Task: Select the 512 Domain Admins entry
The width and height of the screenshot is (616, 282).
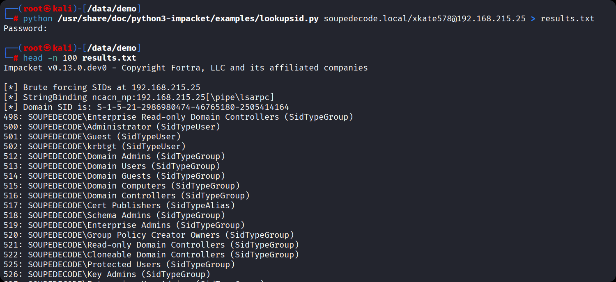Action: tap(114, 156)
